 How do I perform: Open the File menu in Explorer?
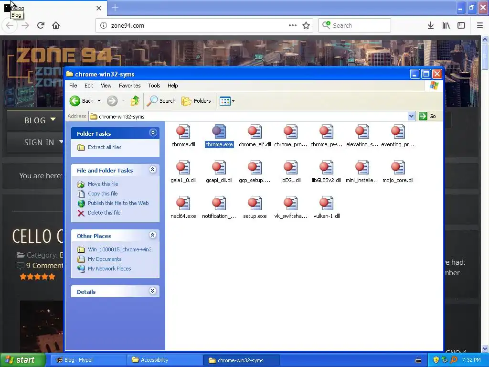73,86
